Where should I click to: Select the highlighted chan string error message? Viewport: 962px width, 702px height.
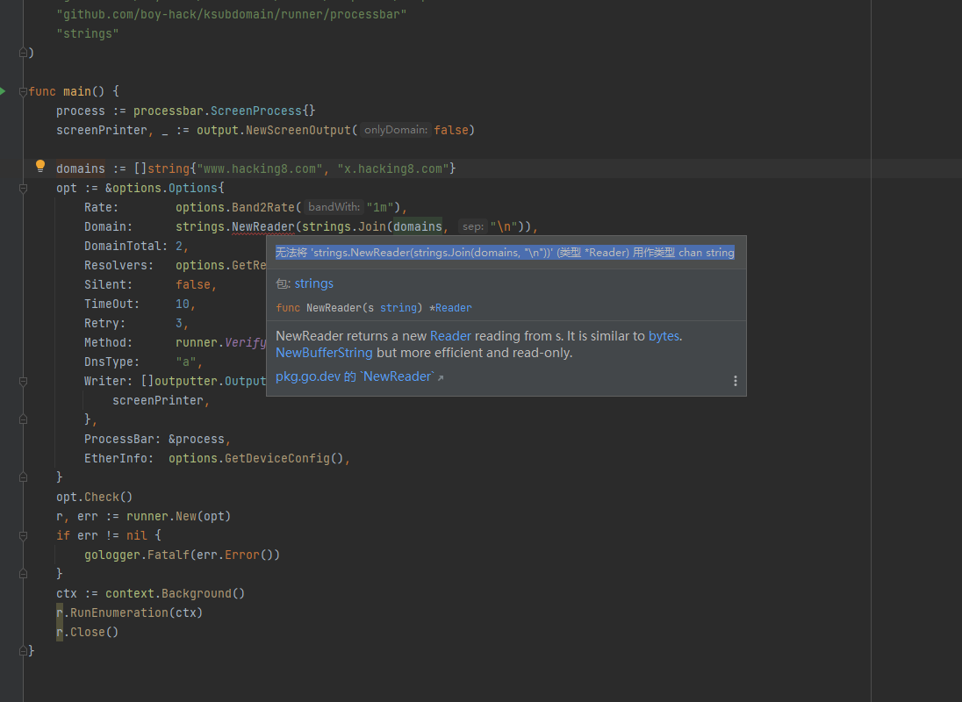point(505,252)
